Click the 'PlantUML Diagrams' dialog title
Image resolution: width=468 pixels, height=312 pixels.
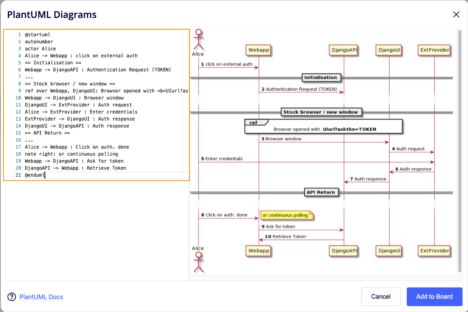[x=52, y=15]
